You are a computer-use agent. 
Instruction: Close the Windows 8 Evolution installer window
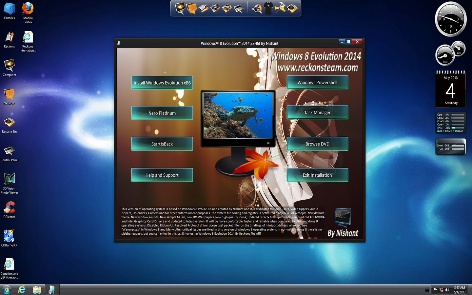357,42
